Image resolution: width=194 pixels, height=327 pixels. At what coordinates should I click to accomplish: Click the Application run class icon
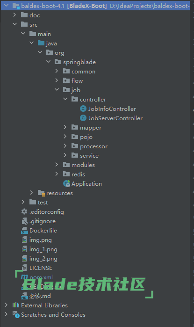point(66,183)
